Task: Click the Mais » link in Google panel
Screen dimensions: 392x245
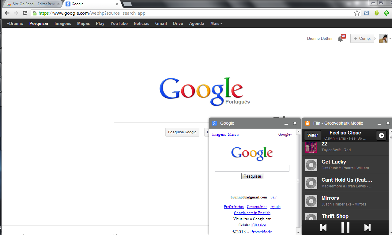Action: (x=233, y=134)
